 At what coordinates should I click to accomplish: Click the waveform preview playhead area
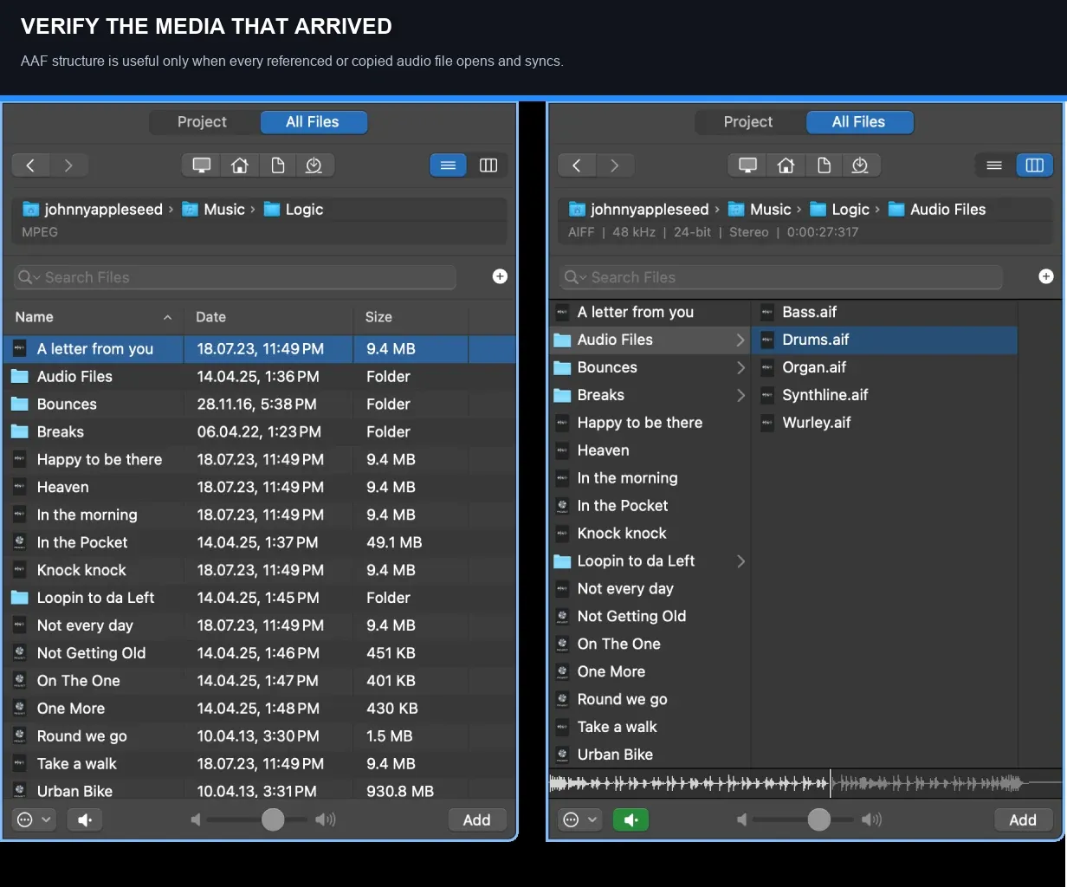pyautogui.click(x=805, y=783)
